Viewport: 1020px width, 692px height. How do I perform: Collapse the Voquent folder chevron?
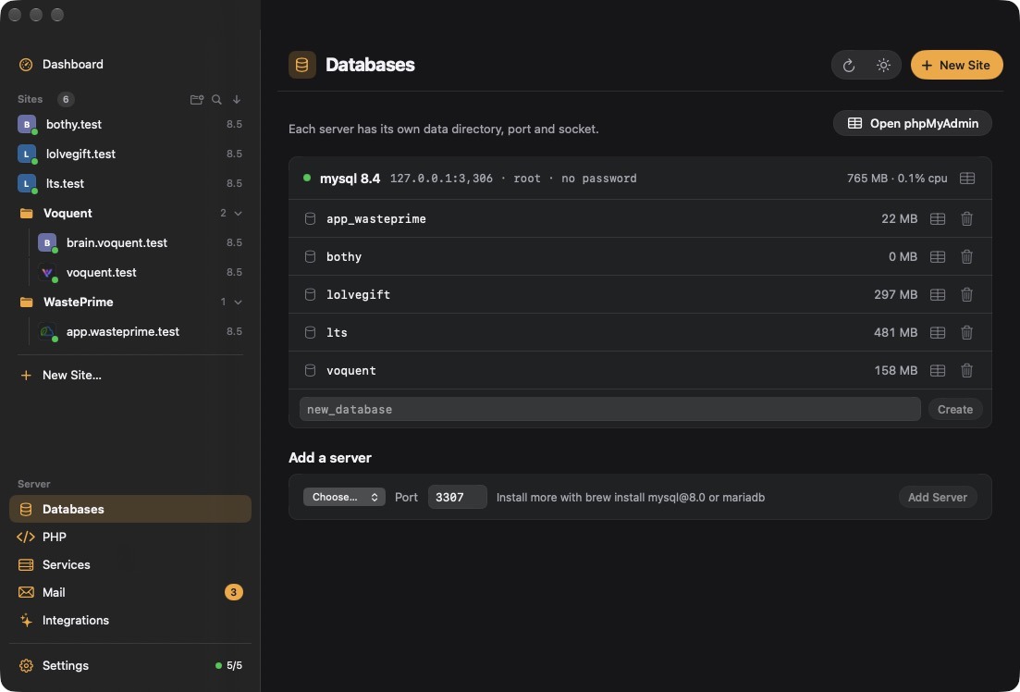pos(238,214)
